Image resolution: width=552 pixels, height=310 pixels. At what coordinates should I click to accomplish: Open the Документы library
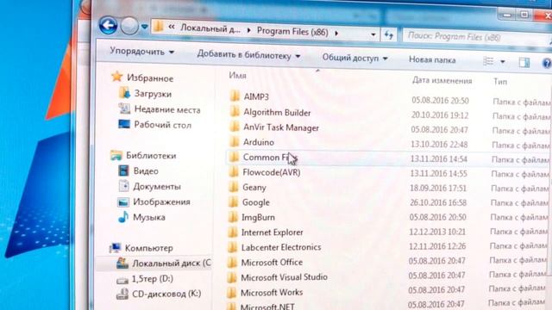point(157,186)
